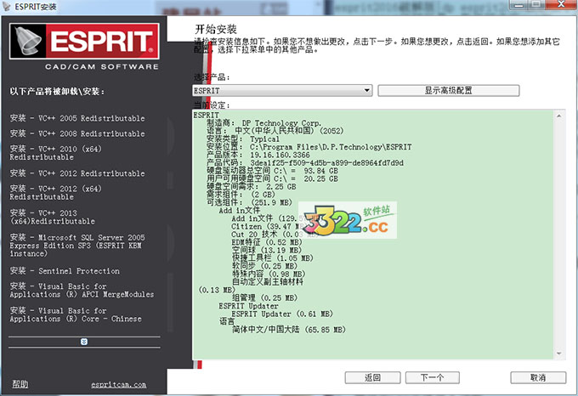Viewport: 578px width, 396px height.
Task: Proceed with the 下一个 button
Action: coord(433,377)
